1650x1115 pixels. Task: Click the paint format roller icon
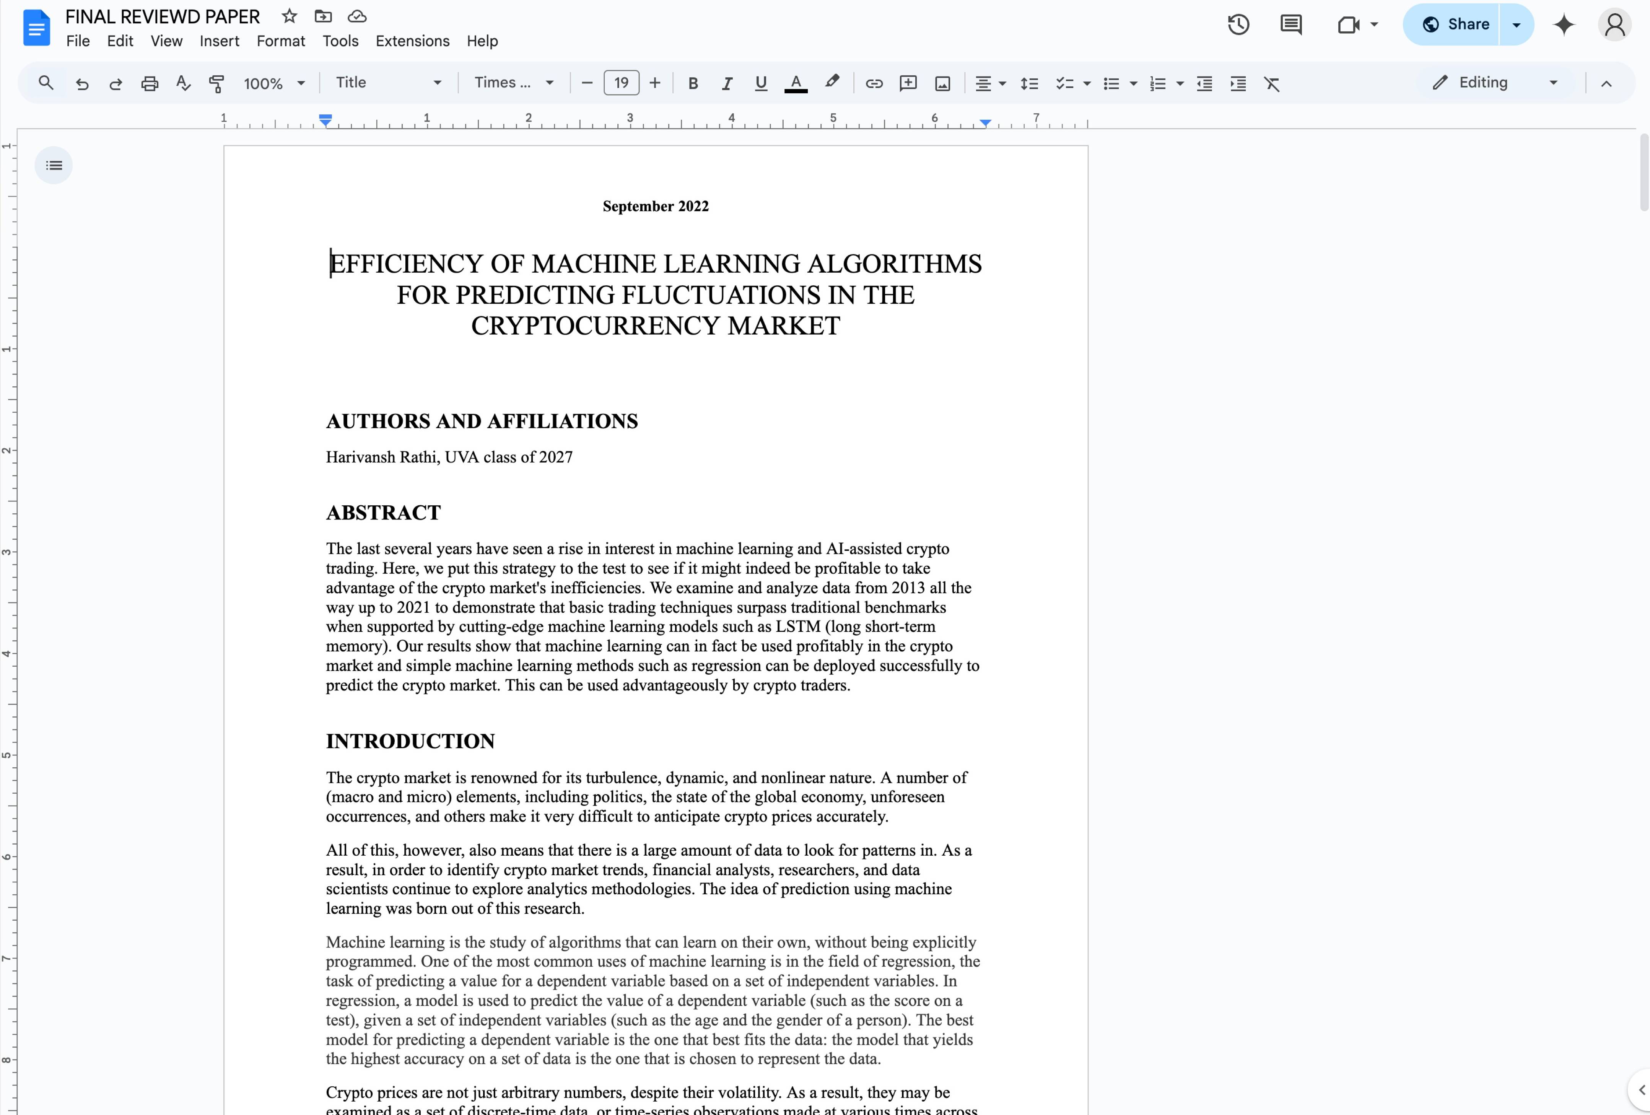tap(216, 84)
